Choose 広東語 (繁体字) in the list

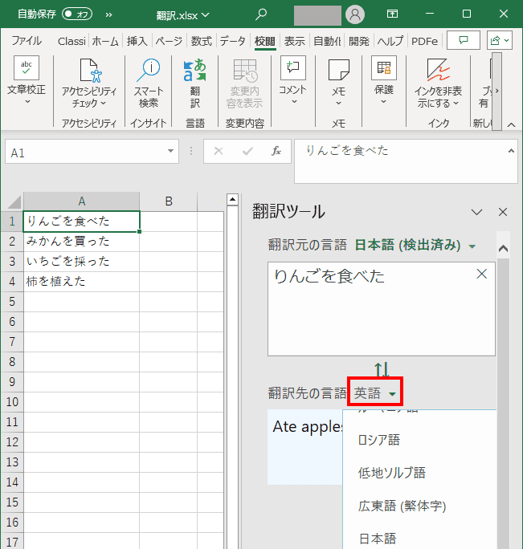(402, 506)
